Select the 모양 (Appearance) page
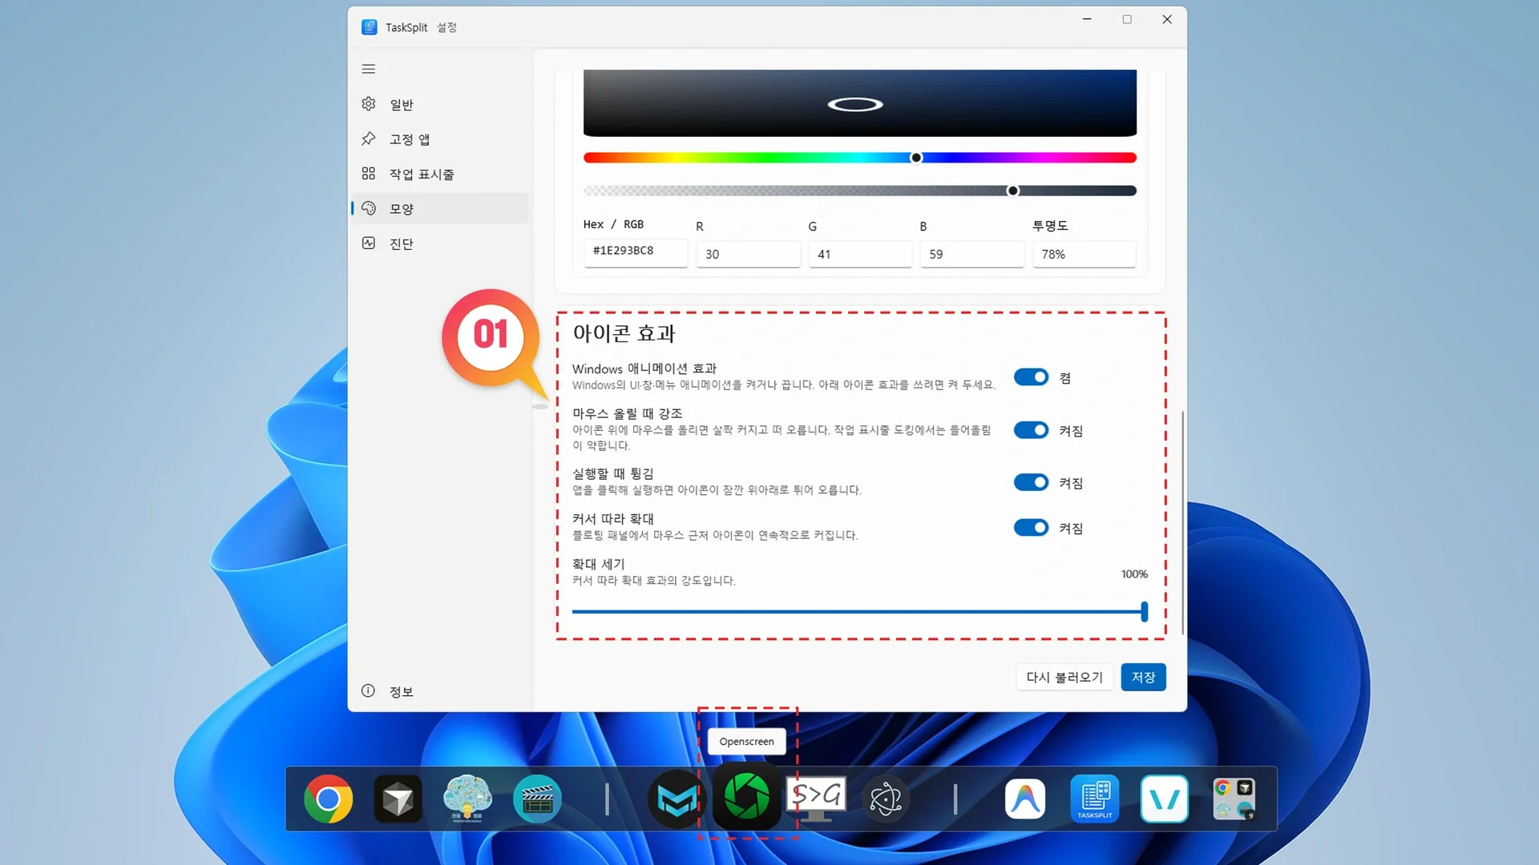This screenshot has width=1539, height=865. (439, 208)
